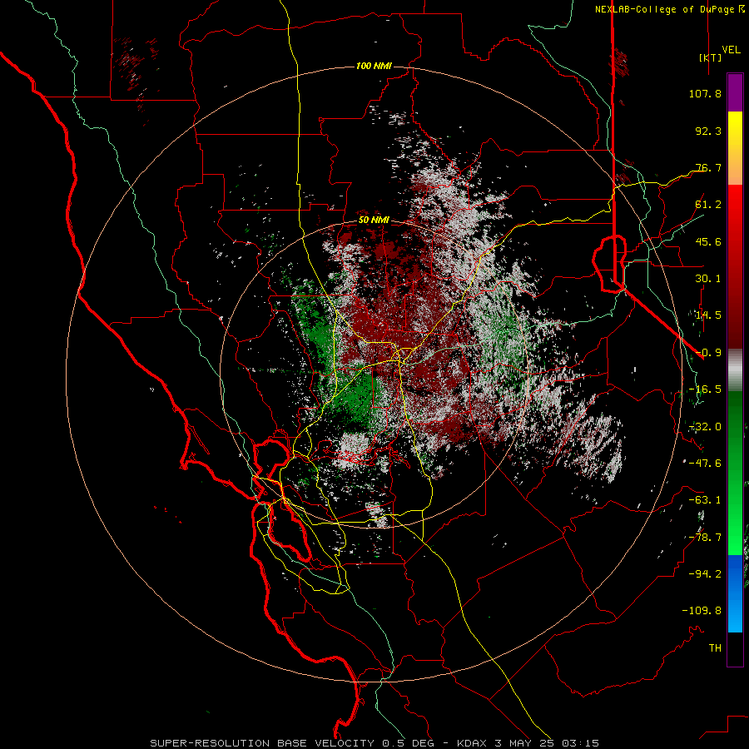
Task: Pick the purple segment of the color bar
Action: (735, 92)
